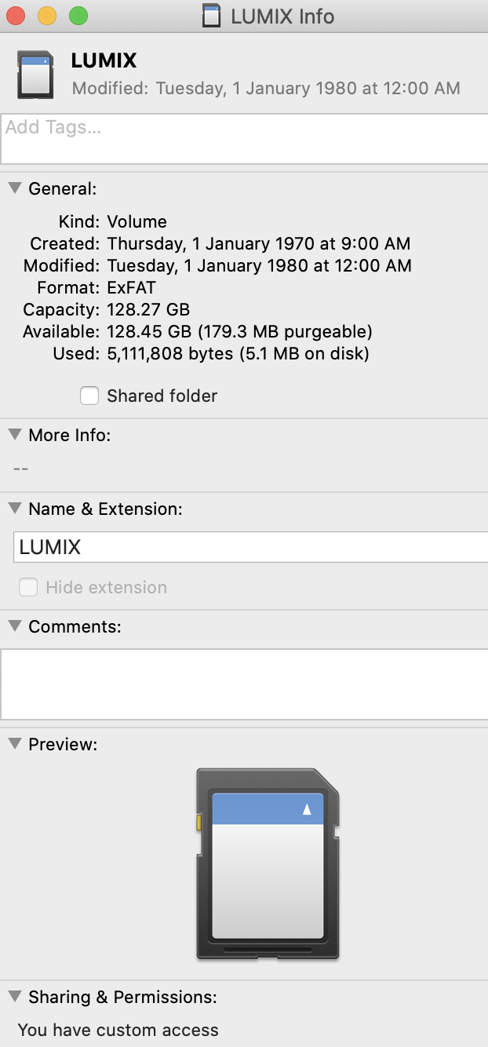Viewport: 488px width, 1047px height.
Task: Enable the Shared folder checkbox
Action: pyautogui.click(x=90, y=396)
